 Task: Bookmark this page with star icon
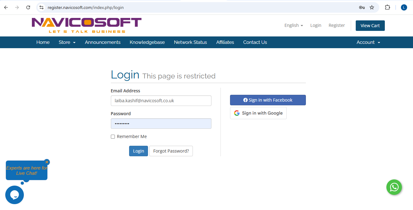coord(372,7)
